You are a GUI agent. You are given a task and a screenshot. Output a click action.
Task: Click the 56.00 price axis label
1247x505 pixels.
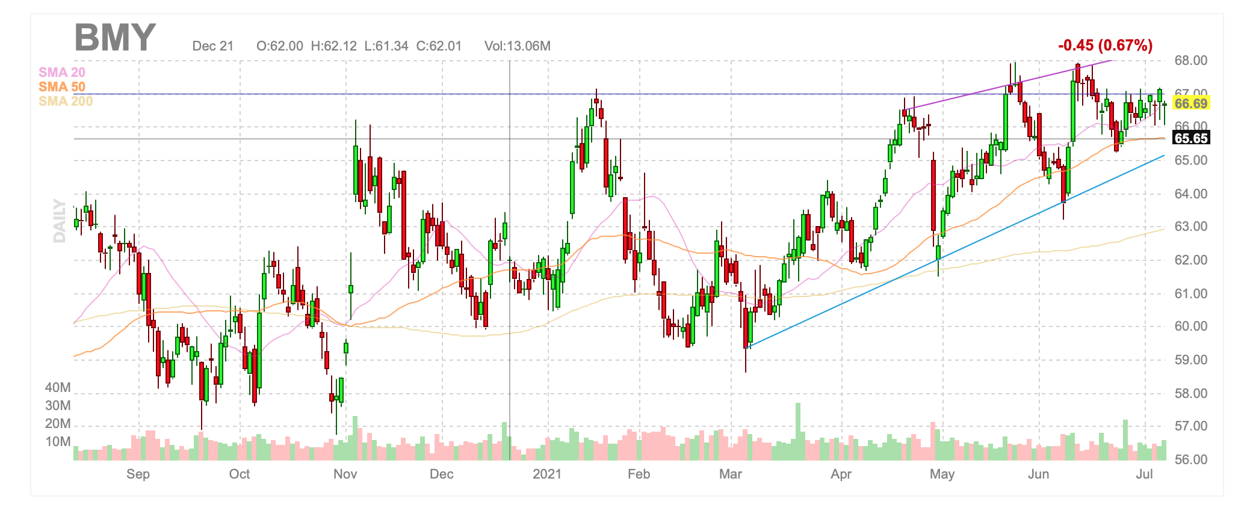1191,460
